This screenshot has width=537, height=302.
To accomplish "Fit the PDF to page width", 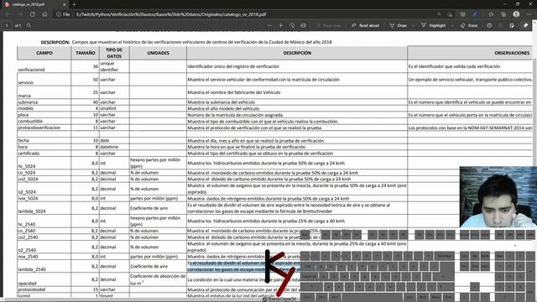I will [x=303, y=25].
